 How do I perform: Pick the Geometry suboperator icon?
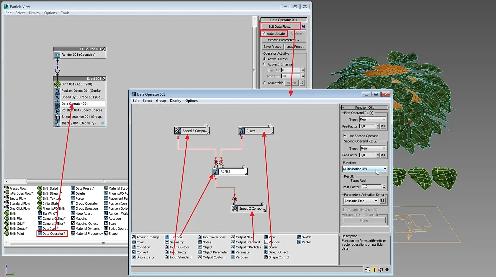tap(167, 242)
